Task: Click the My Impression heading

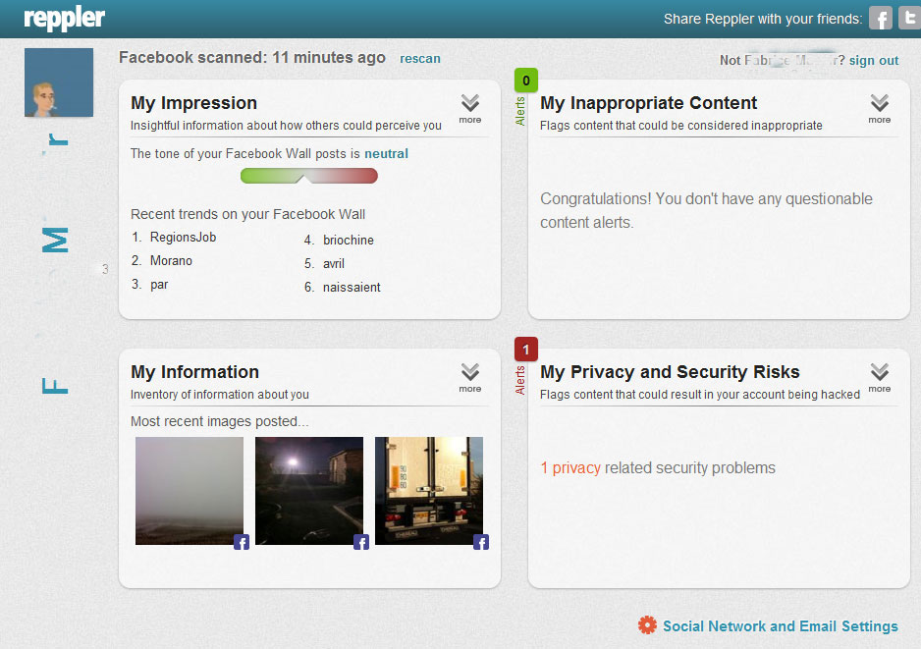Action: click(193, 103)
